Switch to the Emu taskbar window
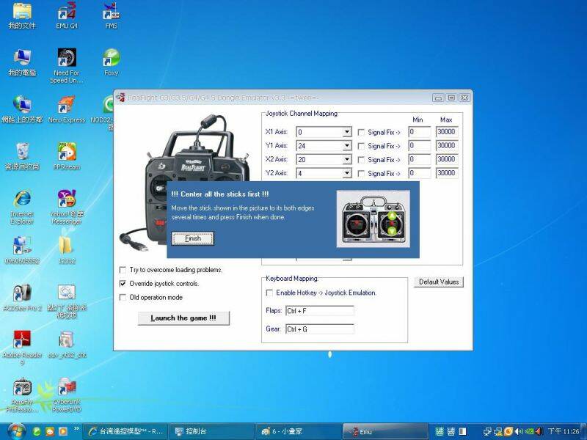The width and height of the screenshot is (587, 440). [x=386, y=431]
